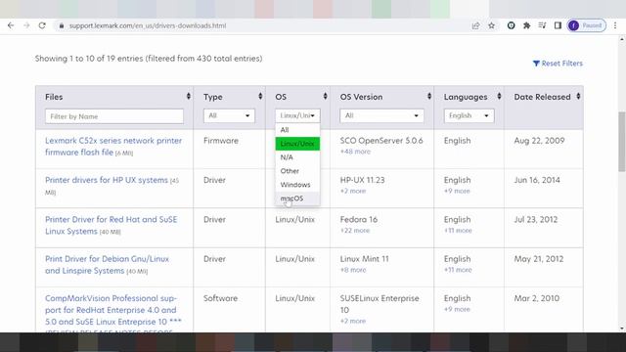Click the padlock site info icon
Image resolution: width=626 pixels, height=352 pixels.
61,25
